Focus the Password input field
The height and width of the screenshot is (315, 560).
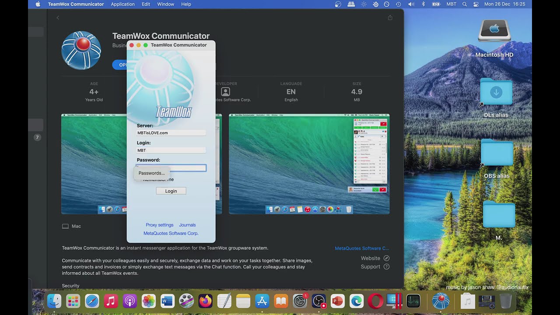[171, 168]
